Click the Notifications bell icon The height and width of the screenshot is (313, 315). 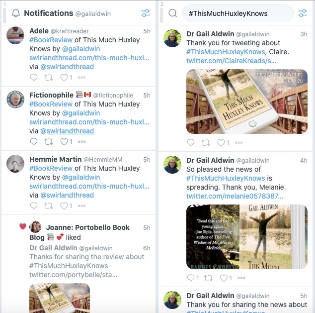point(16,13)
